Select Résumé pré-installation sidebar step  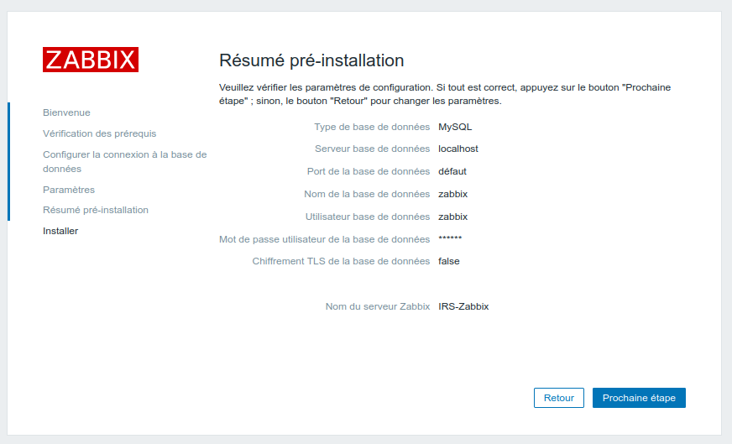pos(96,210)
